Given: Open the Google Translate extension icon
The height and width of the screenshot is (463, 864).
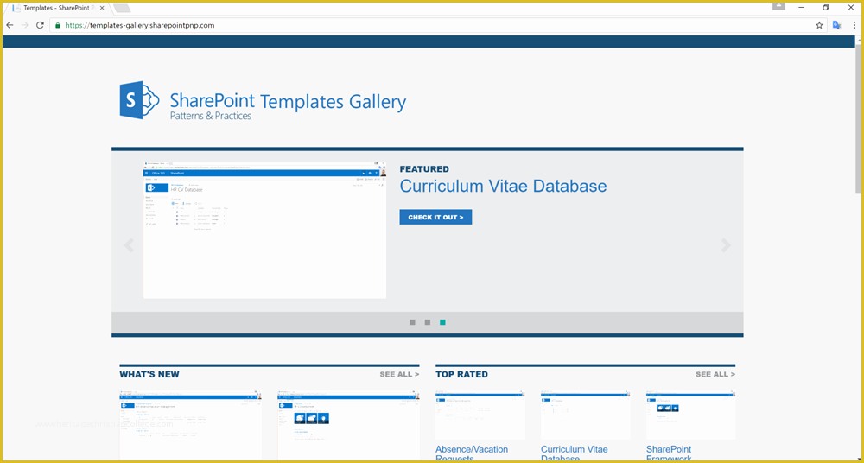Looking at the screenshot, I should [x=837, y=25].
